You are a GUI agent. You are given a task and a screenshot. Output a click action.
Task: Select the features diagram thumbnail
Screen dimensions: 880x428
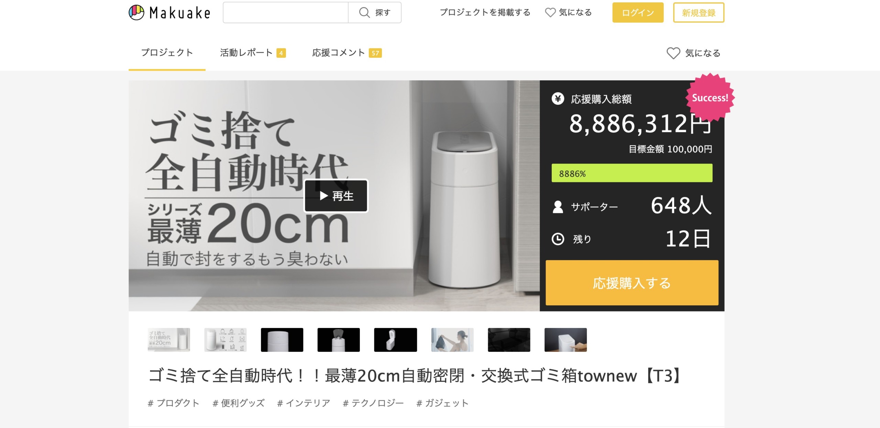pos(225,340)
